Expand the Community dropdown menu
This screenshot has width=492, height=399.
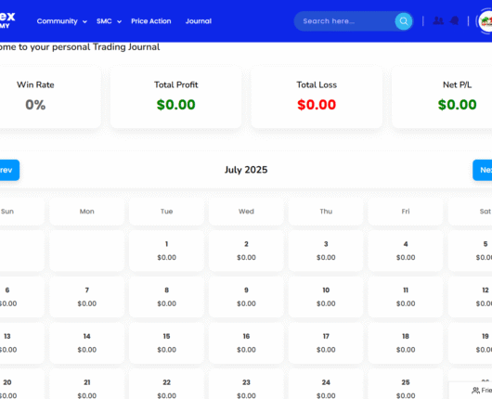pos(62,21)
